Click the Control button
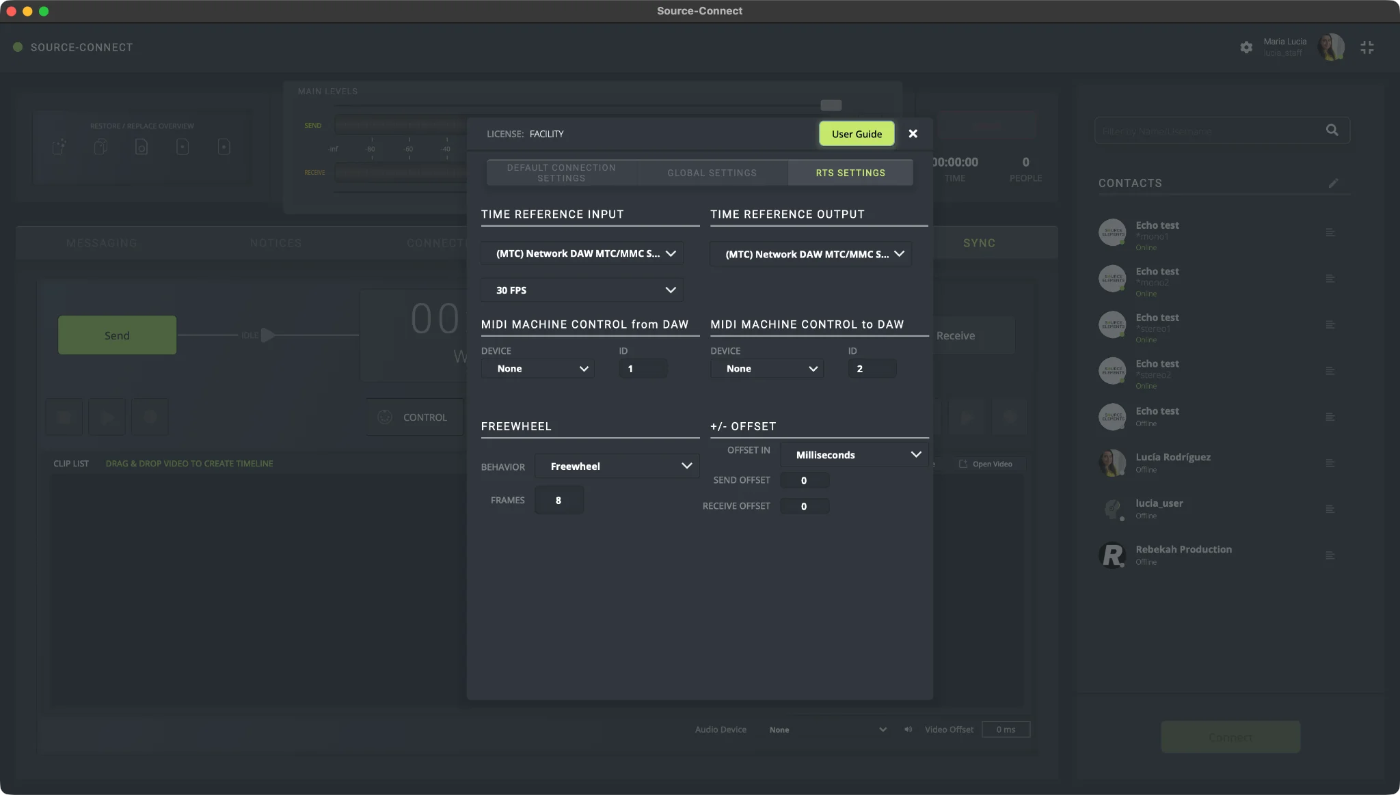This screenshot has height=795, width=1400. (x=415, y=417)
